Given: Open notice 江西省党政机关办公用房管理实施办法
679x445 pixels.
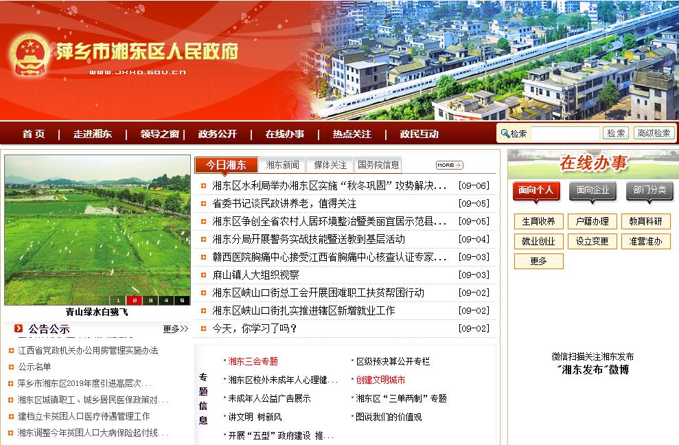Looking at the screenshot, I should 88,350.
